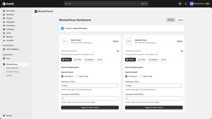Click the Siparişler orders icon

point(4,15)
